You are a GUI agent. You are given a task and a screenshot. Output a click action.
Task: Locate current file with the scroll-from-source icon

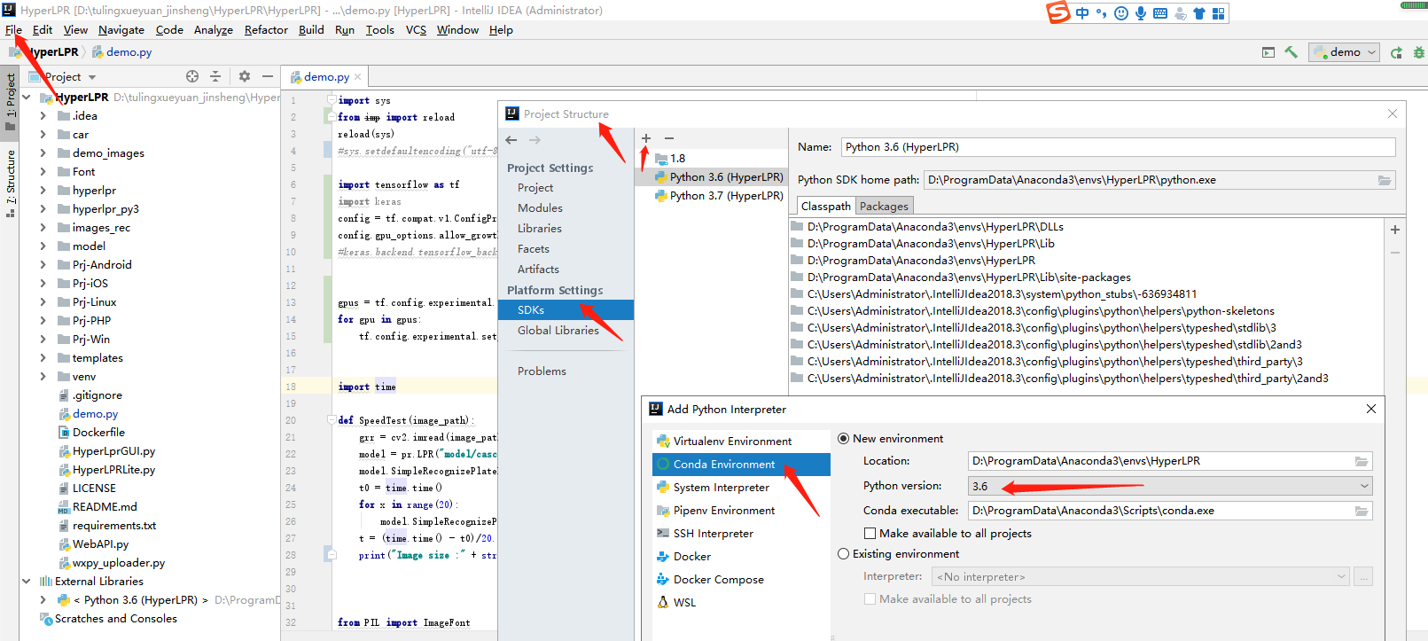click(192, 76)
